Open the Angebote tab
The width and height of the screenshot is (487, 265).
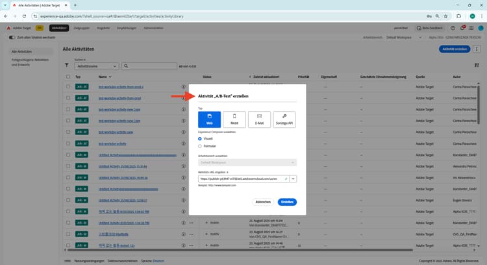click(x=103, y=28)
